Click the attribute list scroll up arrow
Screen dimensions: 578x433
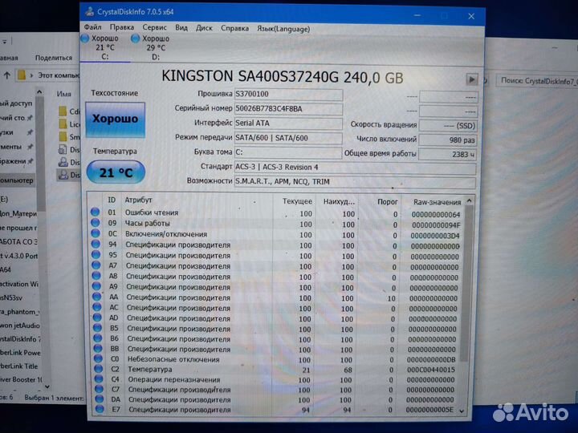coord(470,201)
